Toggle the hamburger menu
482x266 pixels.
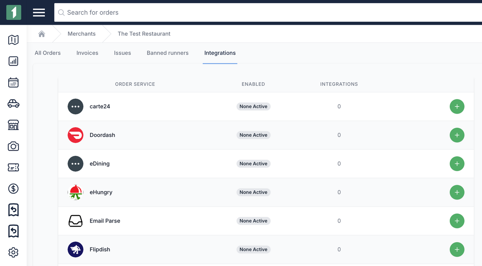point(39,13)
